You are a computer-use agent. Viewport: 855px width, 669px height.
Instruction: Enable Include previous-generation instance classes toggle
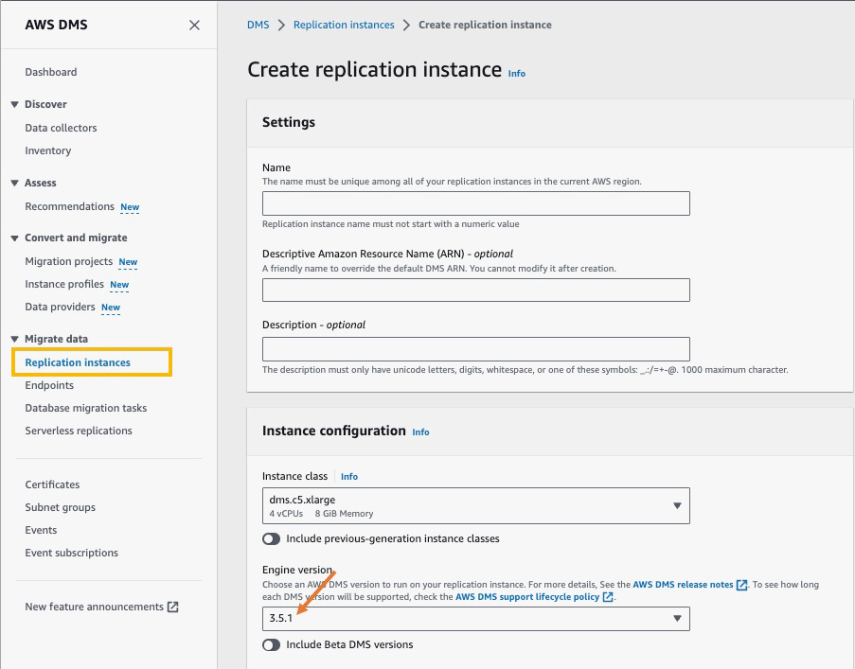272,538
